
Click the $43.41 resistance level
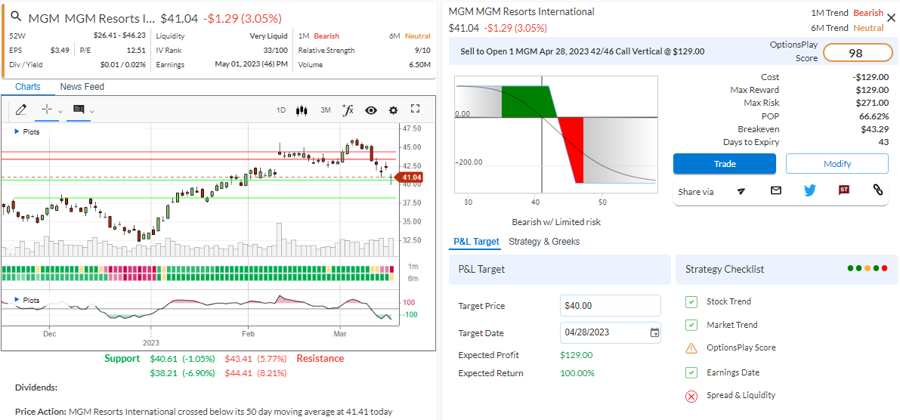pos(255,359)
